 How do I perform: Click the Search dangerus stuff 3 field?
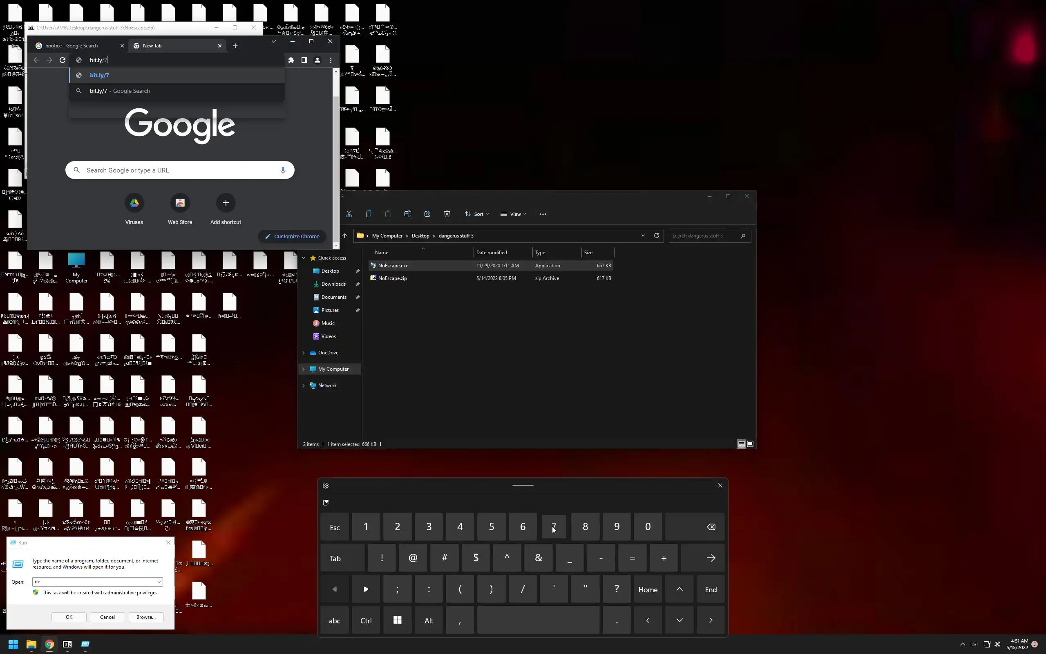coord(704,236)
